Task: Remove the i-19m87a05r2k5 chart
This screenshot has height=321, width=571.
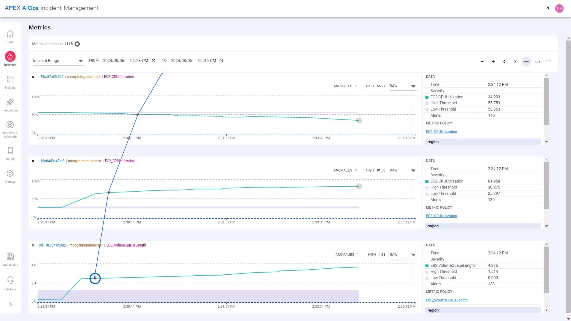Action: pos(33,77)
